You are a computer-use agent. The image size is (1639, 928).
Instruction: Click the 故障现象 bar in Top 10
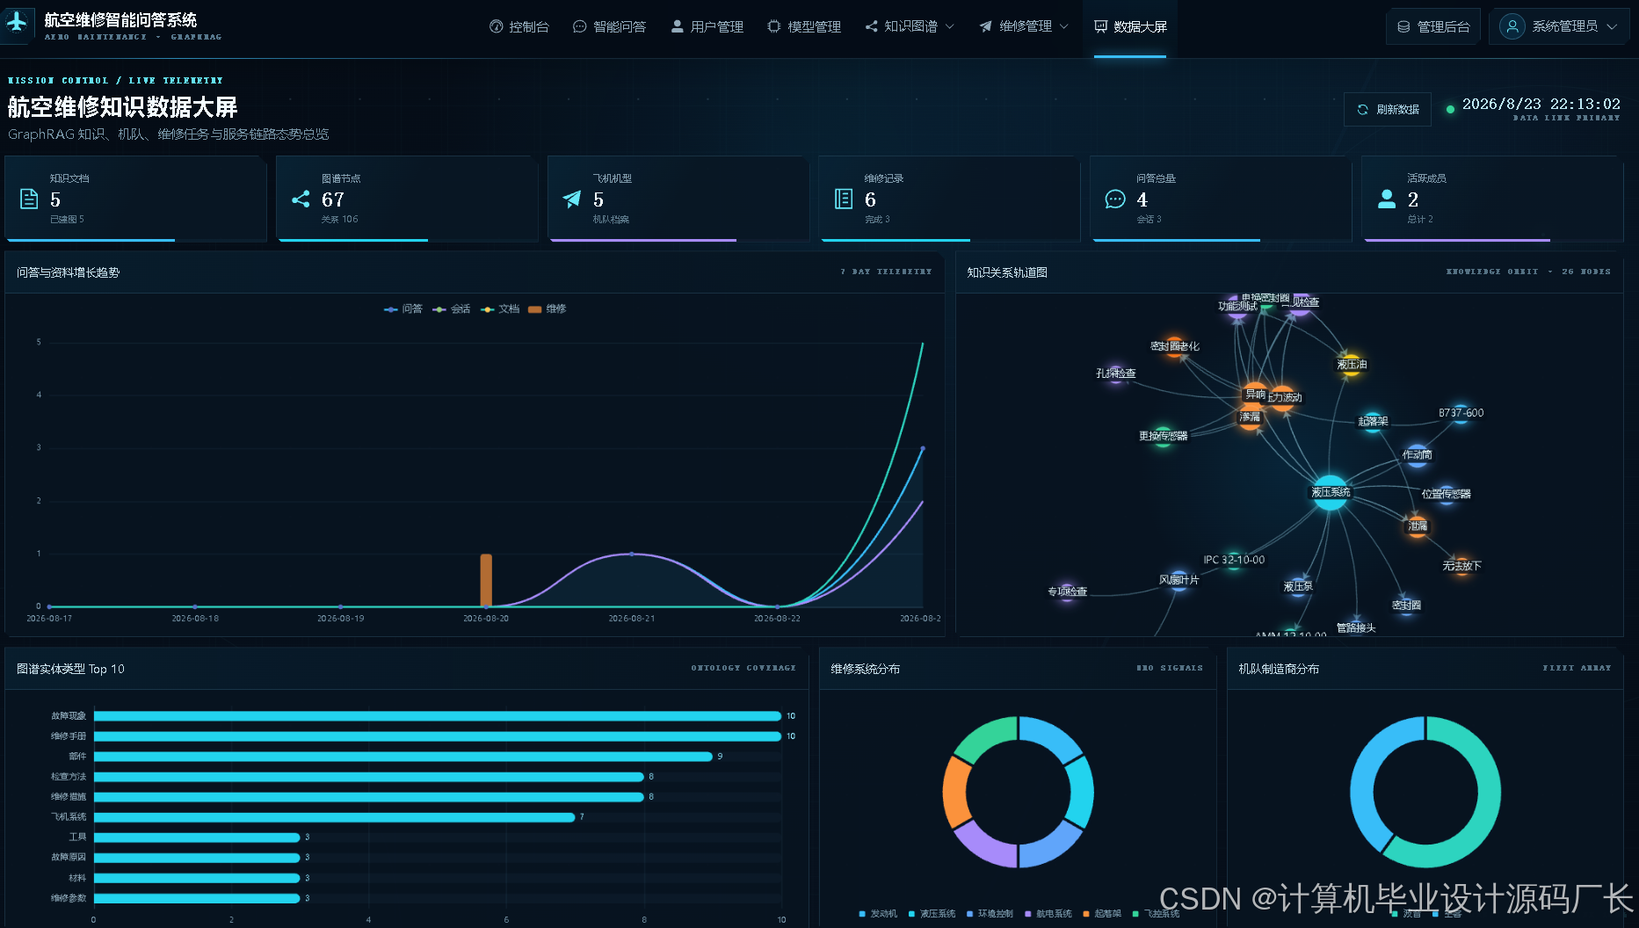[438, 715]
